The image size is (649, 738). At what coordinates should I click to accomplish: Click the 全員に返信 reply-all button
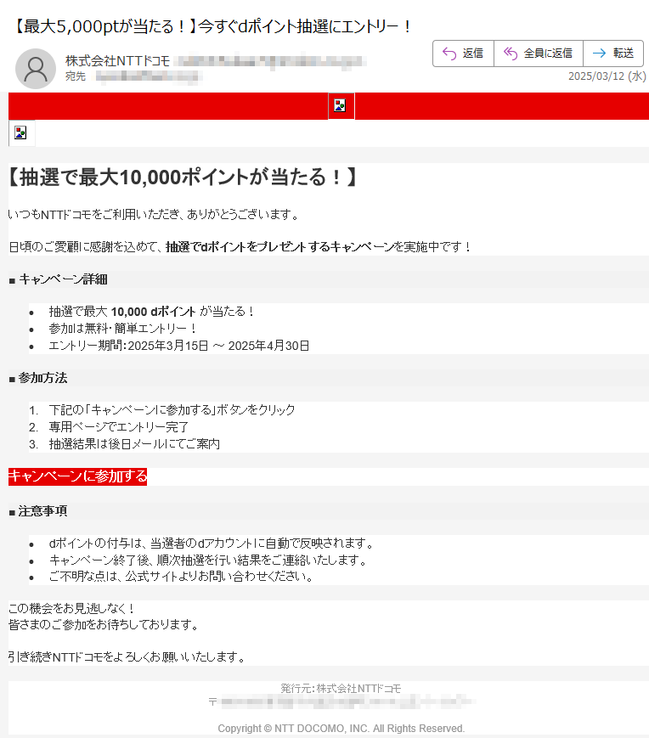(539, 54)
